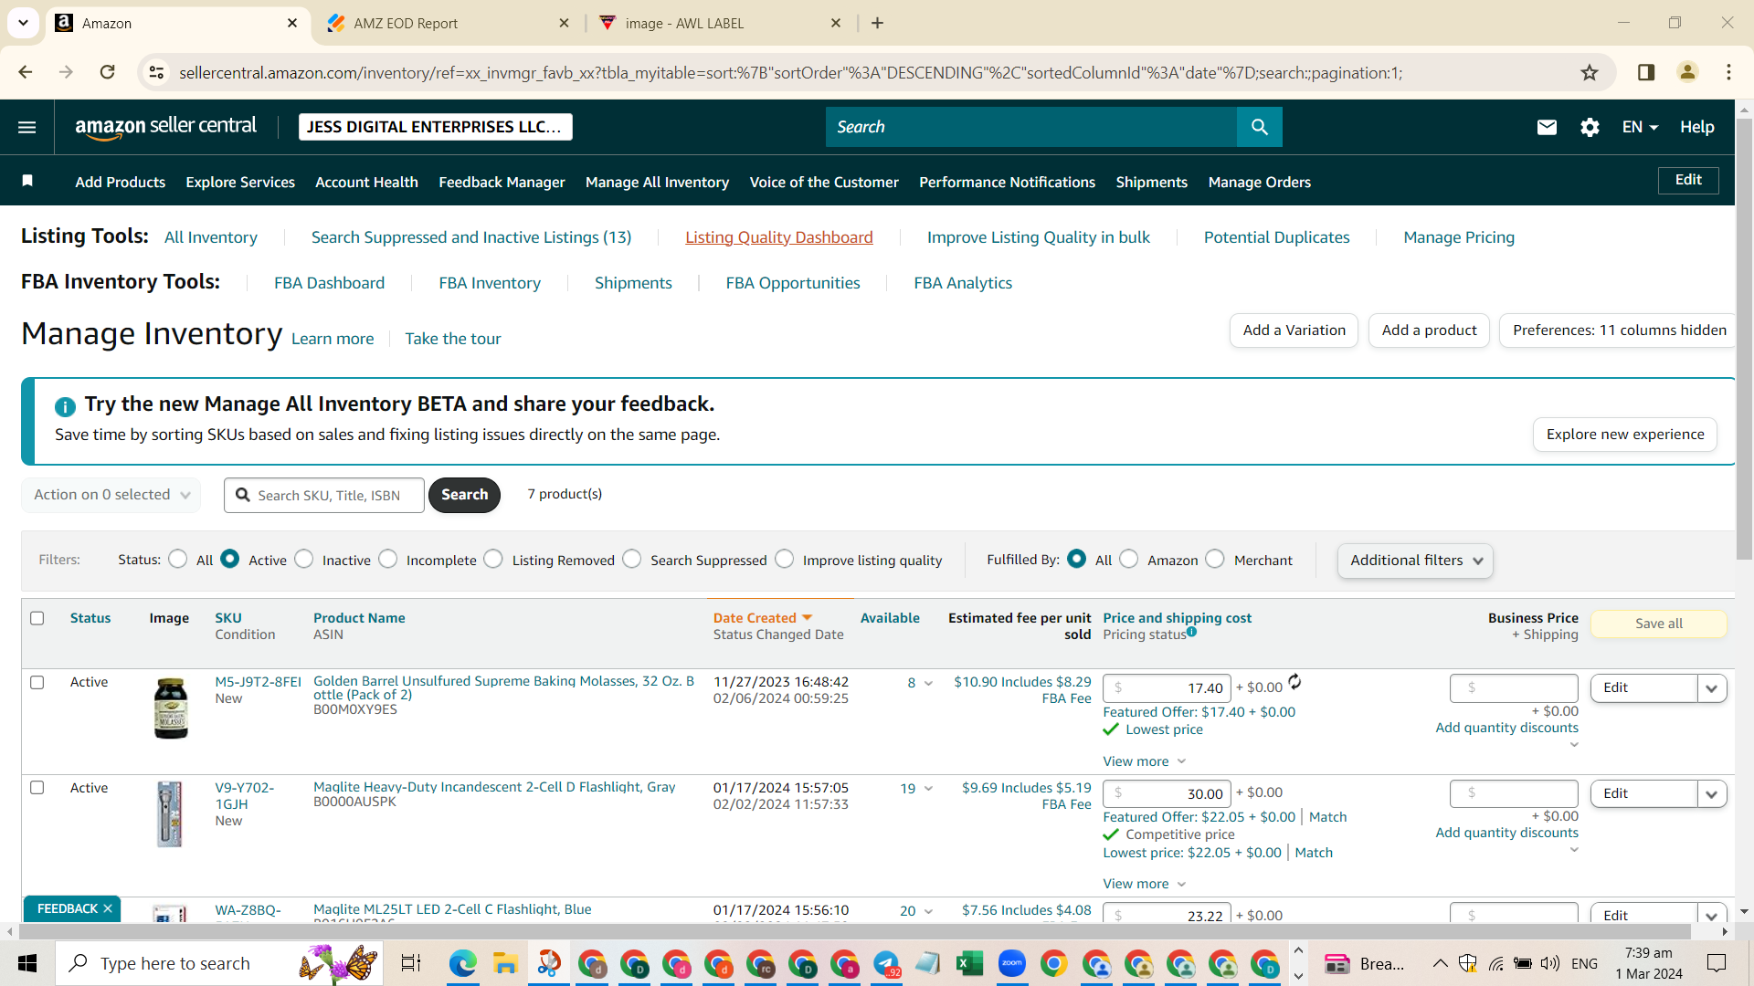Image resolution: width=1754 pixels, height=986 pixels.
Task: Check the box for Maglite Heavy-Duty row
Action: click(x=37, y=787)
